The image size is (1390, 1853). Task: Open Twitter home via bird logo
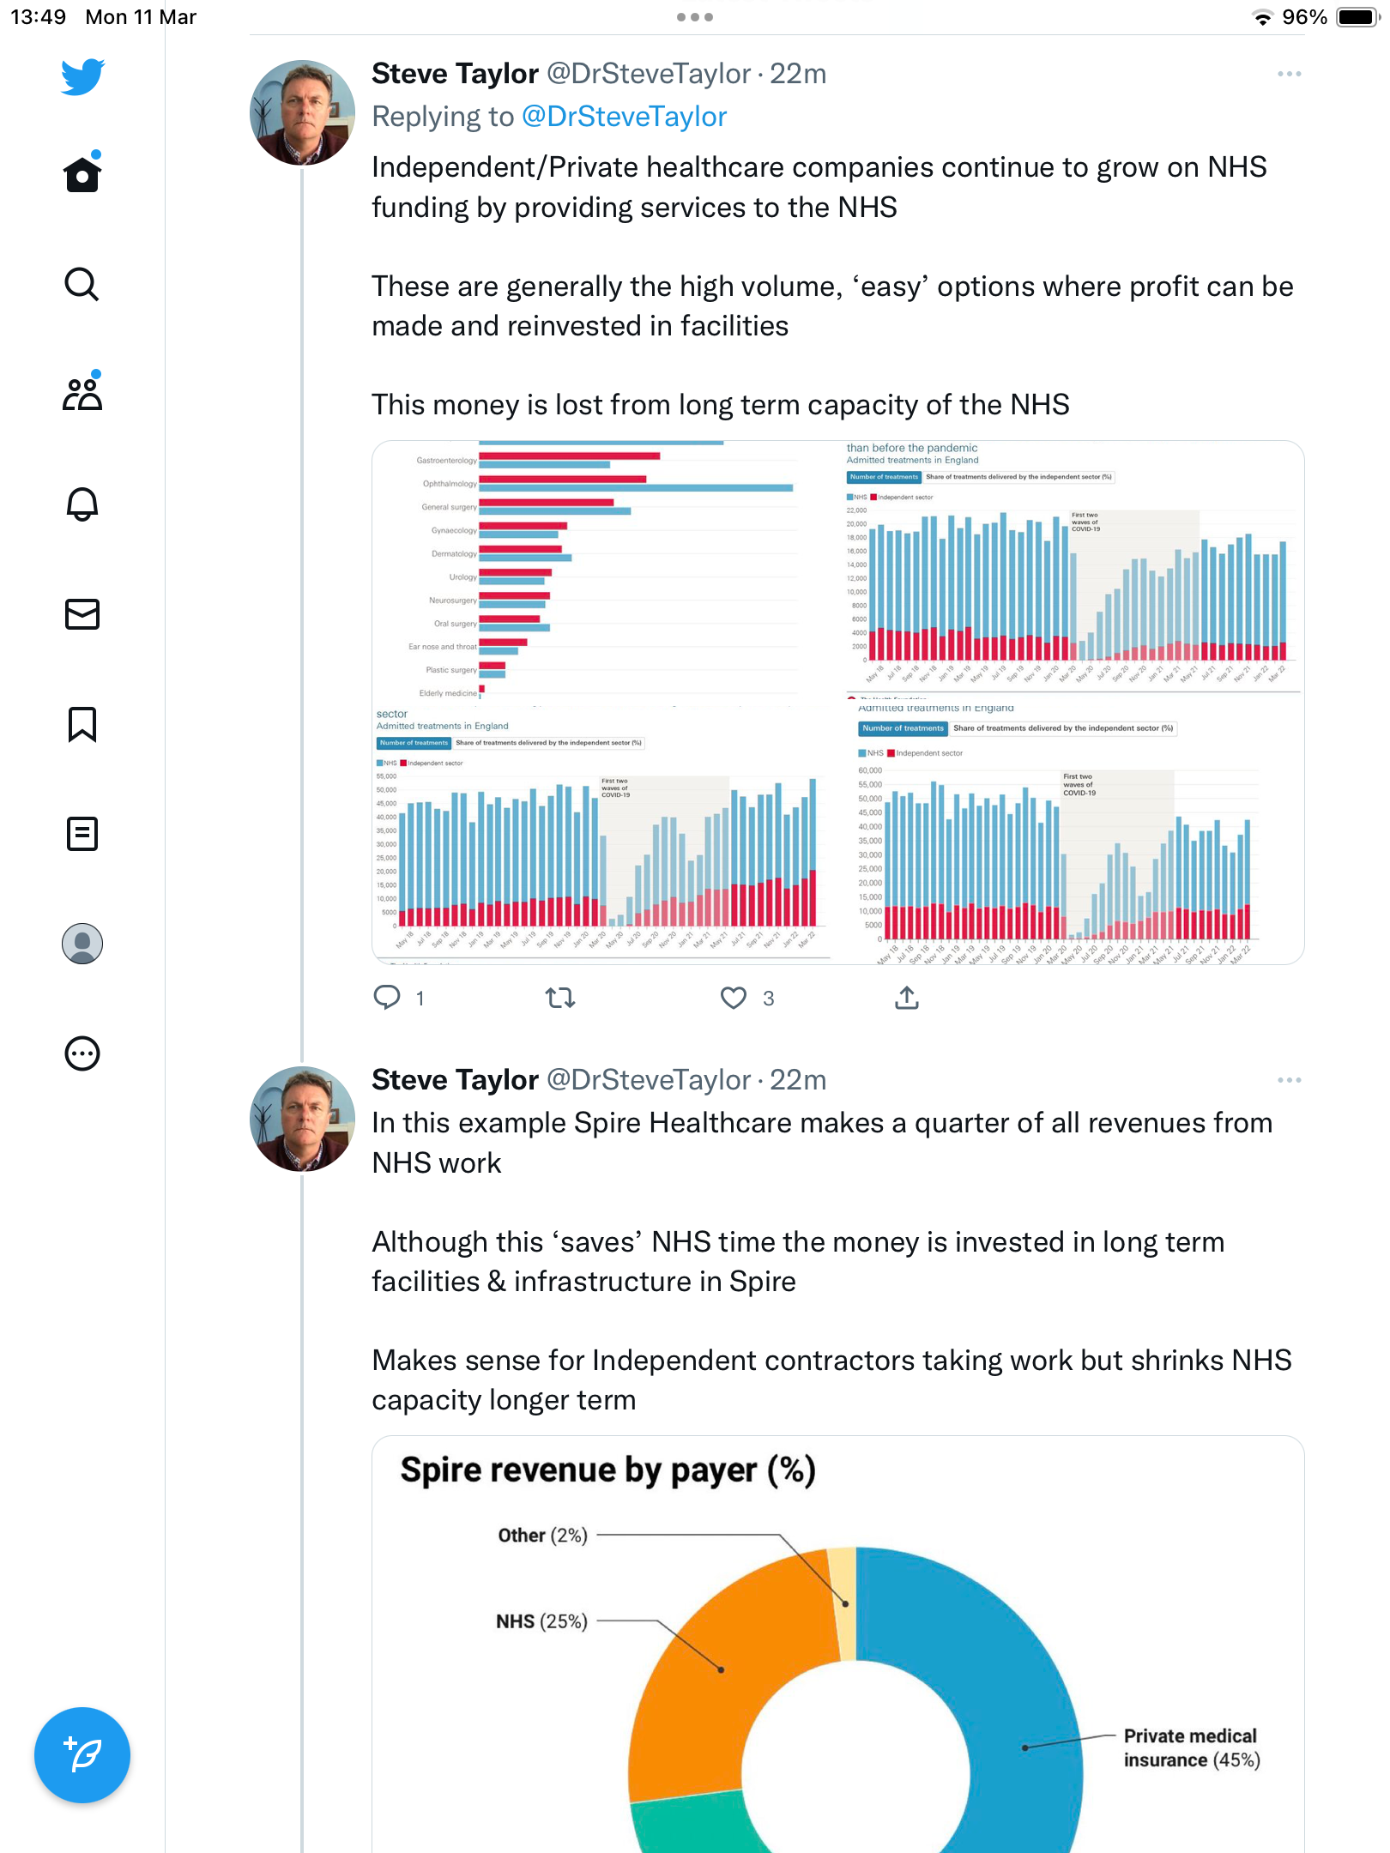coord(82,76)
